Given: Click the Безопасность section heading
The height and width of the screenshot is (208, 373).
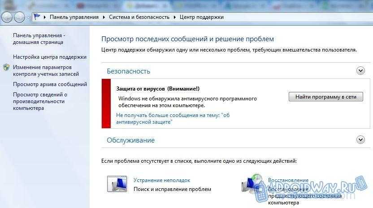Looking at the screenshot, I should click(129, 71).
